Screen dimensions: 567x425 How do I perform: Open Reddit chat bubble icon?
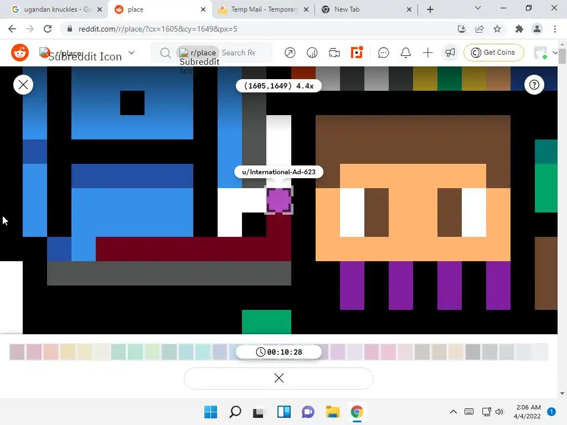click(383, 53)
